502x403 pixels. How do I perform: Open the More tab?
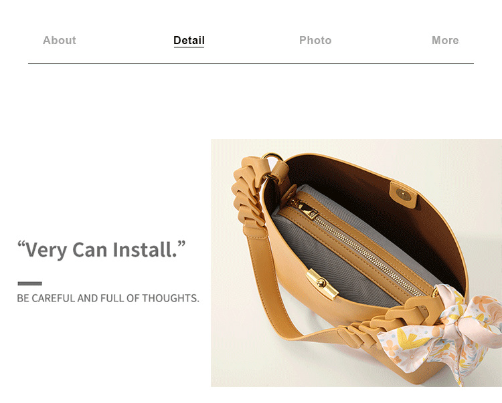[445, 40]
